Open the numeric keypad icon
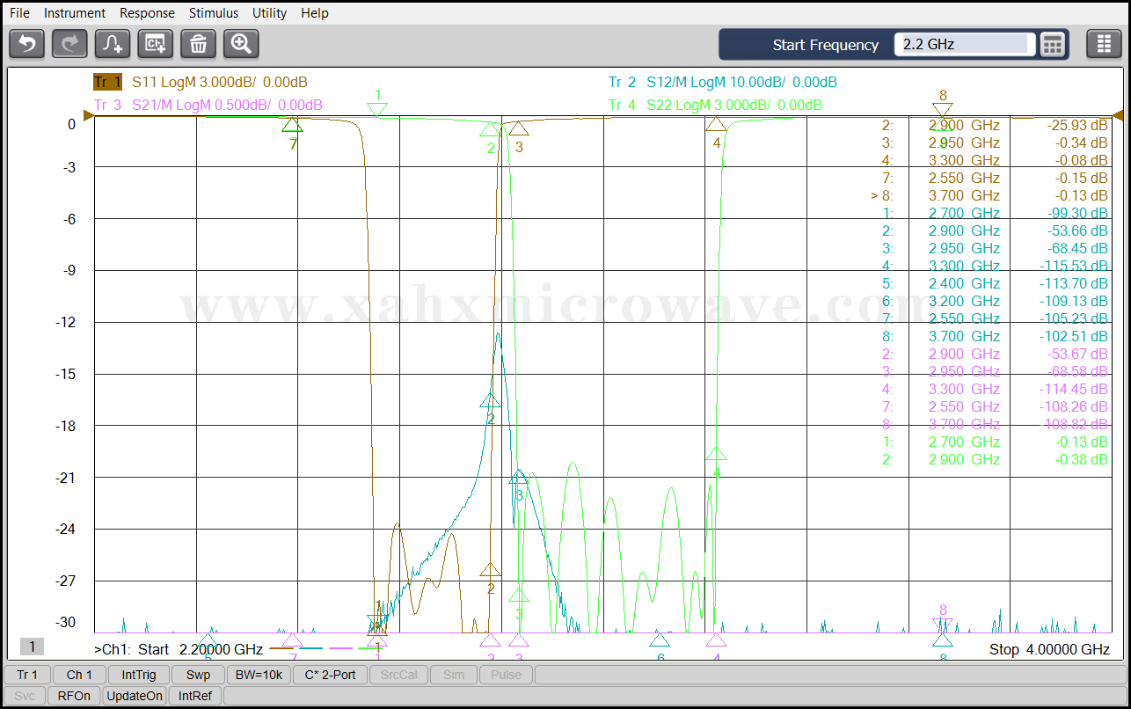Screen dimensions: 1131x709 1053,44
